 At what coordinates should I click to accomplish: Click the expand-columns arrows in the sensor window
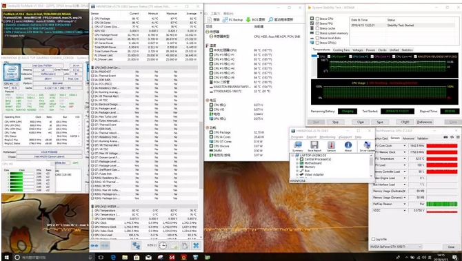94,245
